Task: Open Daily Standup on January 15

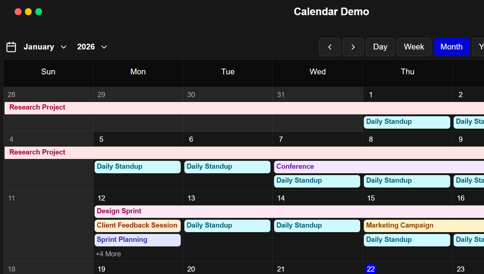Action: pos(407,240)
